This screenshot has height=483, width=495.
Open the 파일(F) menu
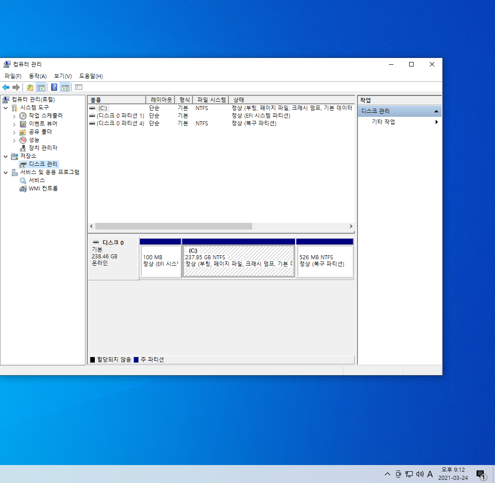coord(13,76)
